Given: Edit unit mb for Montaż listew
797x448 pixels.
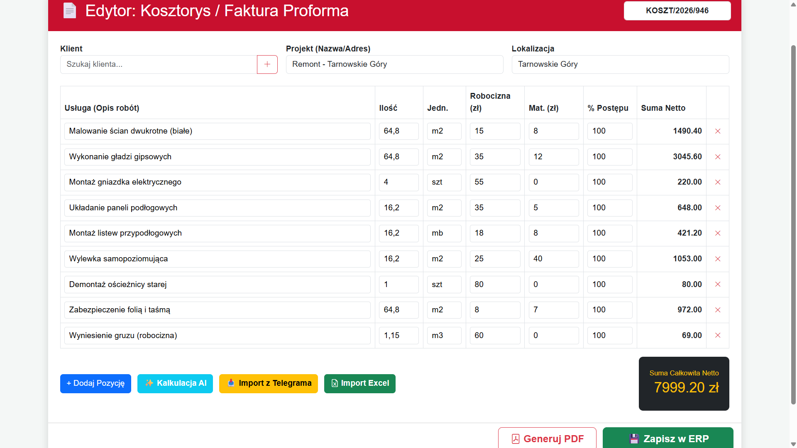Looking at the screenshot, I should (x=444, y=233).
